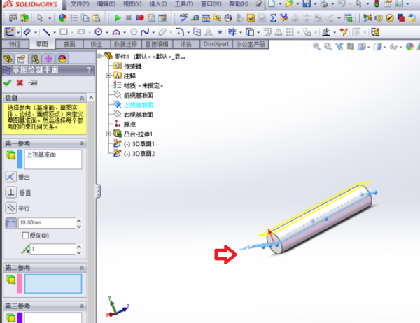This screenshot has width=420, height=323.
Task: Cancel with the red X icon
Action: [x=20, y=82]
